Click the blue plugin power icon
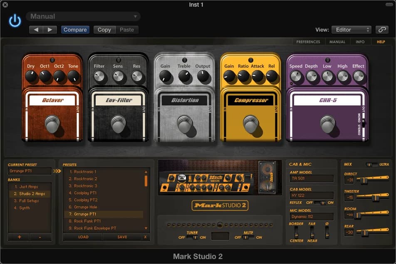The height and width of the screenshot is (264, 396). coord(15,21)
